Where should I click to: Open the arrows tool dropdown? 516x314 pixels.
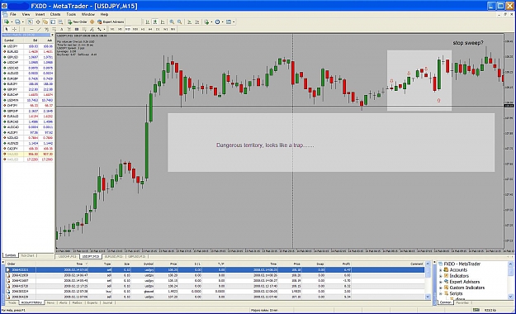pos(104,29)
